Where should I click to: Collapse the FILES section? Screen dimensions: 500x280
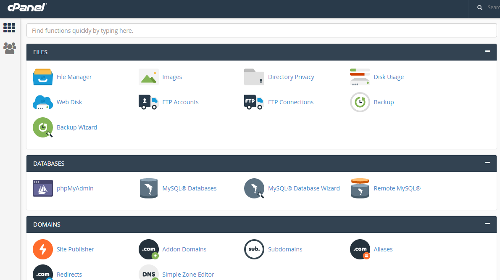point(487,51)
